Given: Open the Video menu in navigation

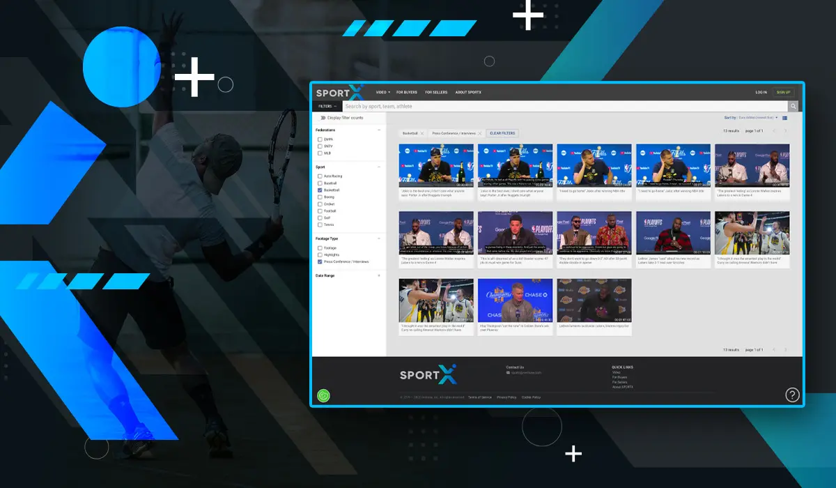Looking at the screenshot, I should (382, 92).
